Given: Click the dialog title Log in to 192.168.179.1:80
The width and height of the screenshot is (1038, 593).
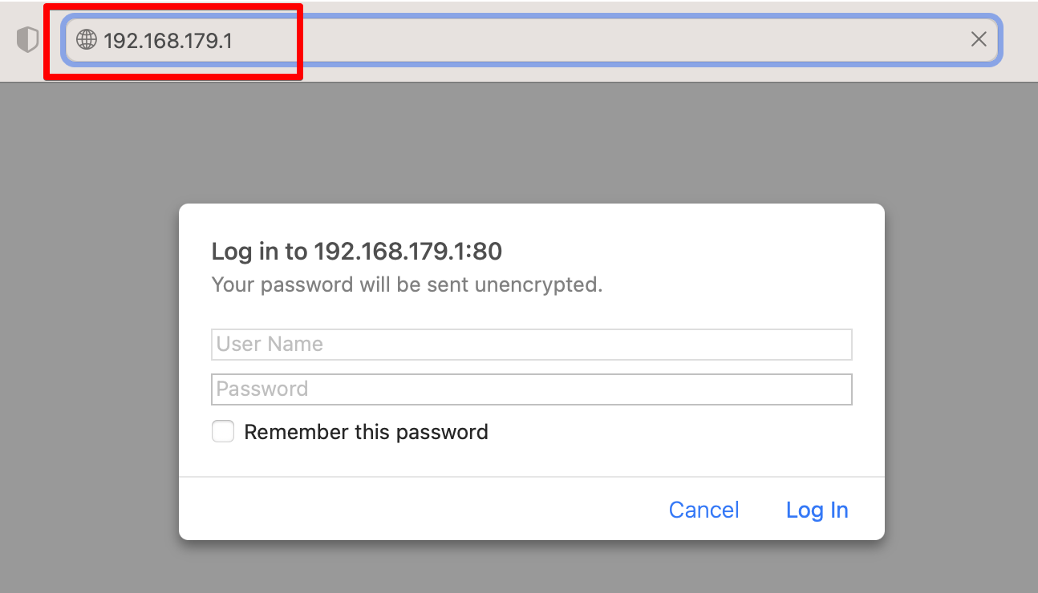Looking at the screenshot, I should pyautogui.click(x=356, y=251).
